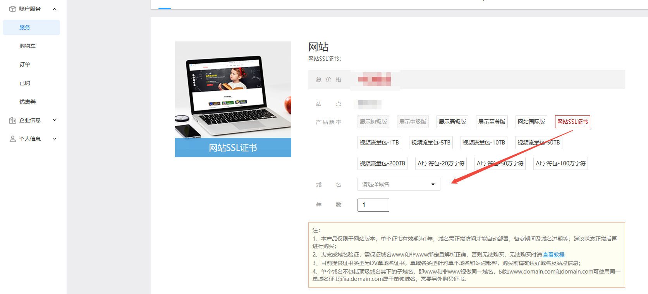Select the 视频流量包-5TB option
Viewport: 648px width, 294px height.
tap(431, 143)
